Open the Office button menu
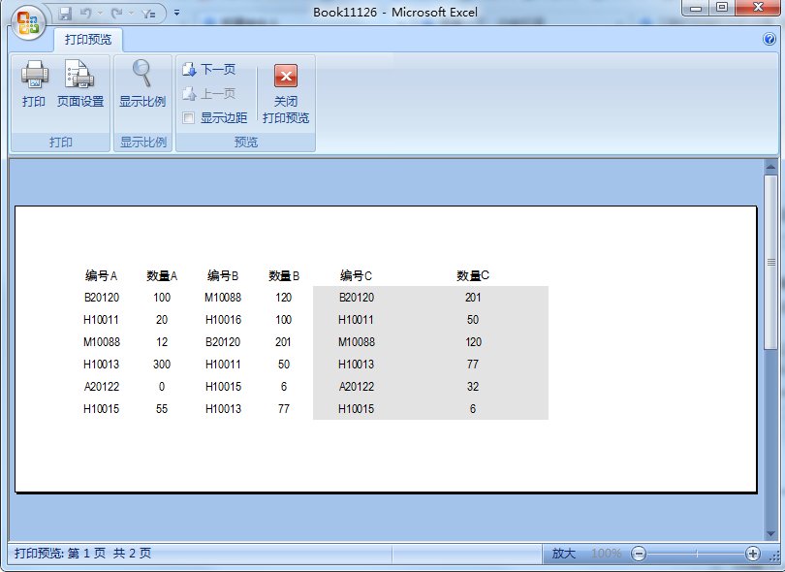This screenshot has height=572, width=785. point(26,22)
